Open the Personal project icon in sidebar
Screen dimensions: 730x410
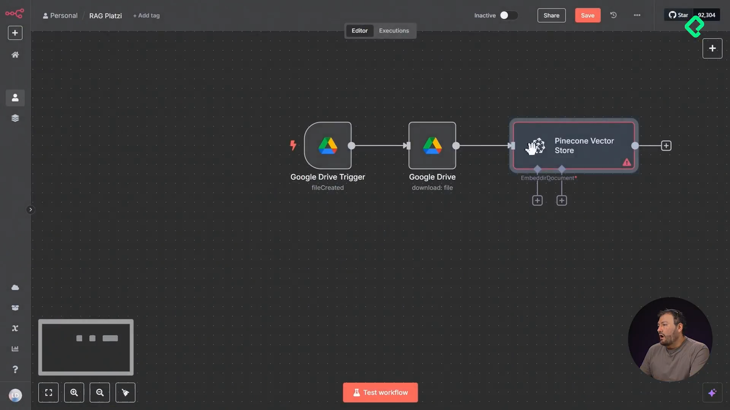pos(15,98)
